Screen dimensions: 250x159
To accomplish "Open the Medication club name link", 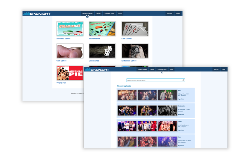I will (x=182, y=106).
